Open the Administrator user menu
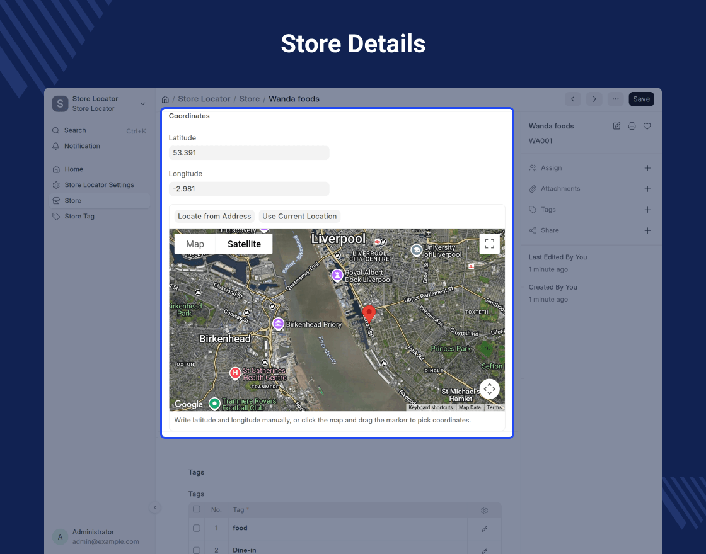The width and height of the screenshot is (706, 554). [100, 536]
